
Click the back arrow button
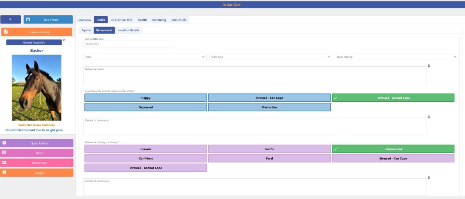[x=11, y=19]
